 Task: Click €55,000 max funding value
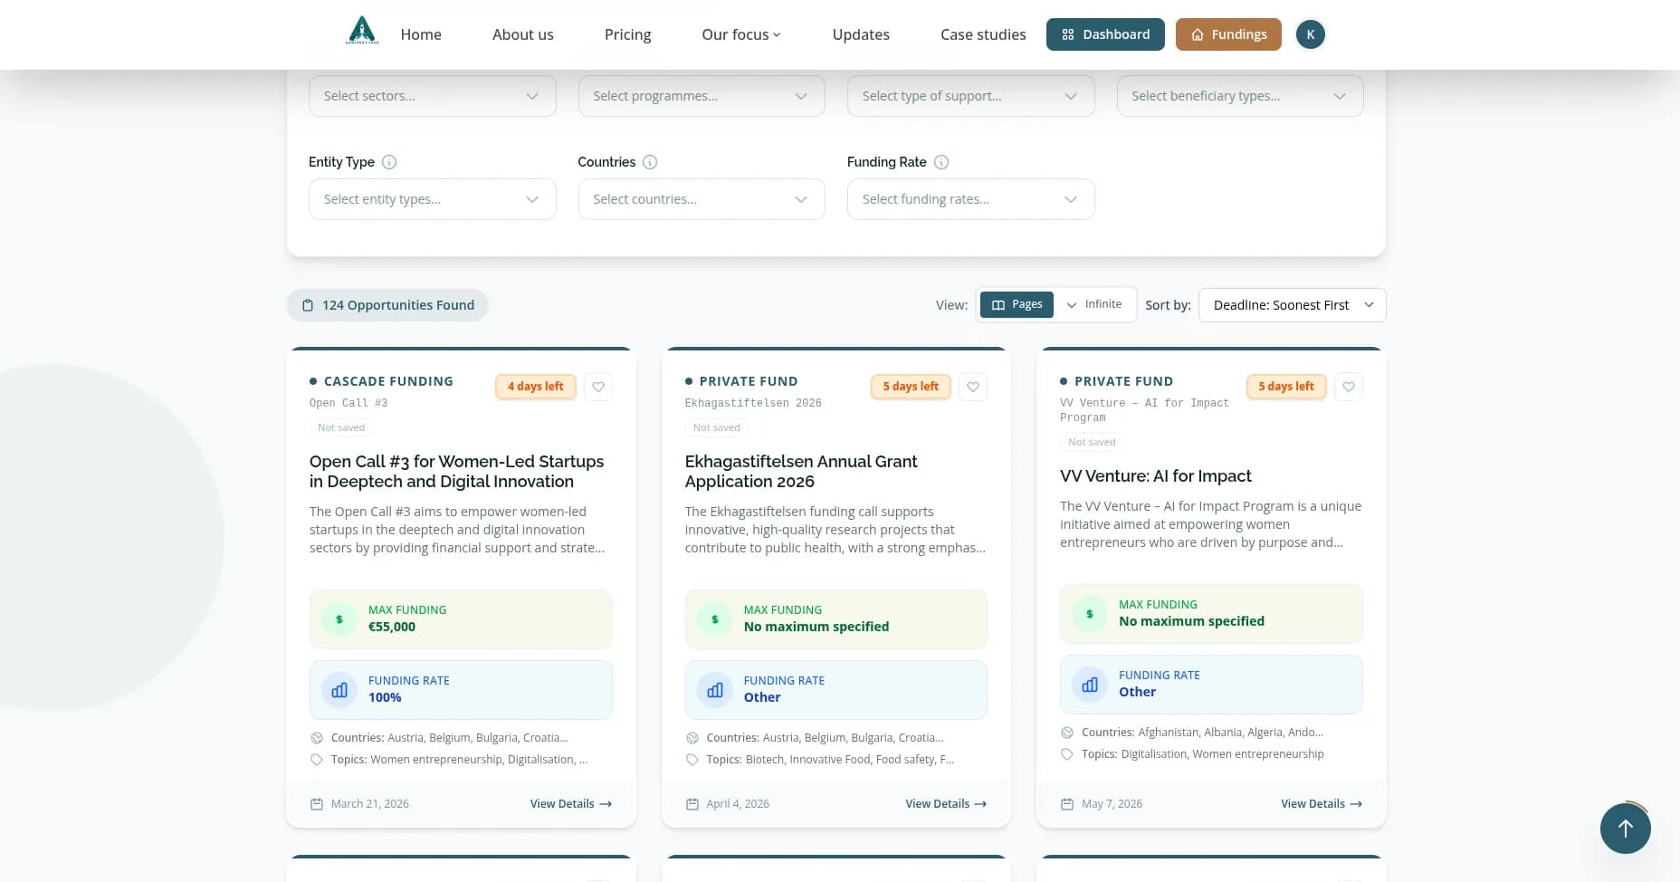click(x=392, y=627)
